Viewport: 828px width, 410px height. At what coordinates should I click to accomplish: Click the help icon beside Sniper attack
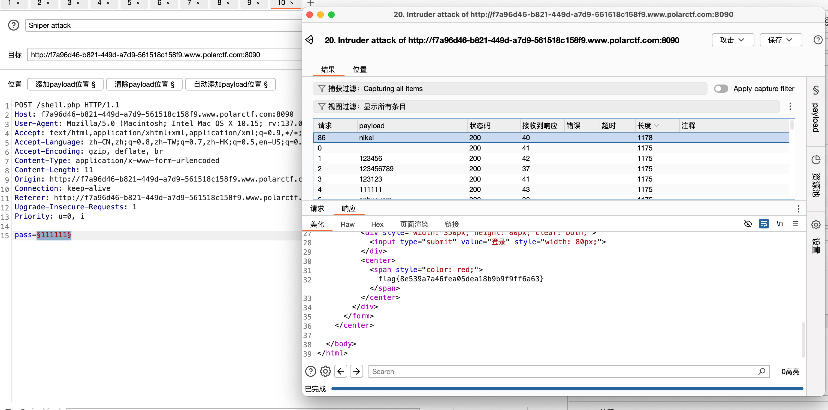click(x=14, y=25)
